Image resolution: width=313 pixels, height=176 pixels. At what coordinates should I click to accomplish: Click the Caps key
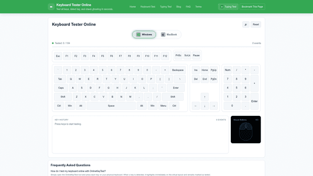pyautogui.click(x=61, y=88)
